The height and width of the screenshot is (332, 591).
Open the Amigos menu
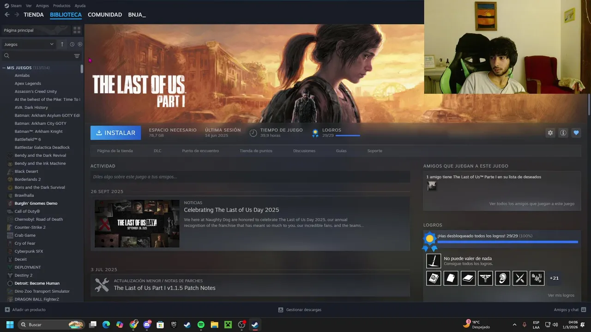(42, 6)
